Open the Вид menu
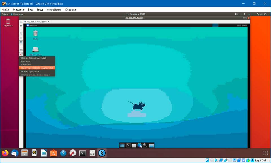 pos(30,10)
